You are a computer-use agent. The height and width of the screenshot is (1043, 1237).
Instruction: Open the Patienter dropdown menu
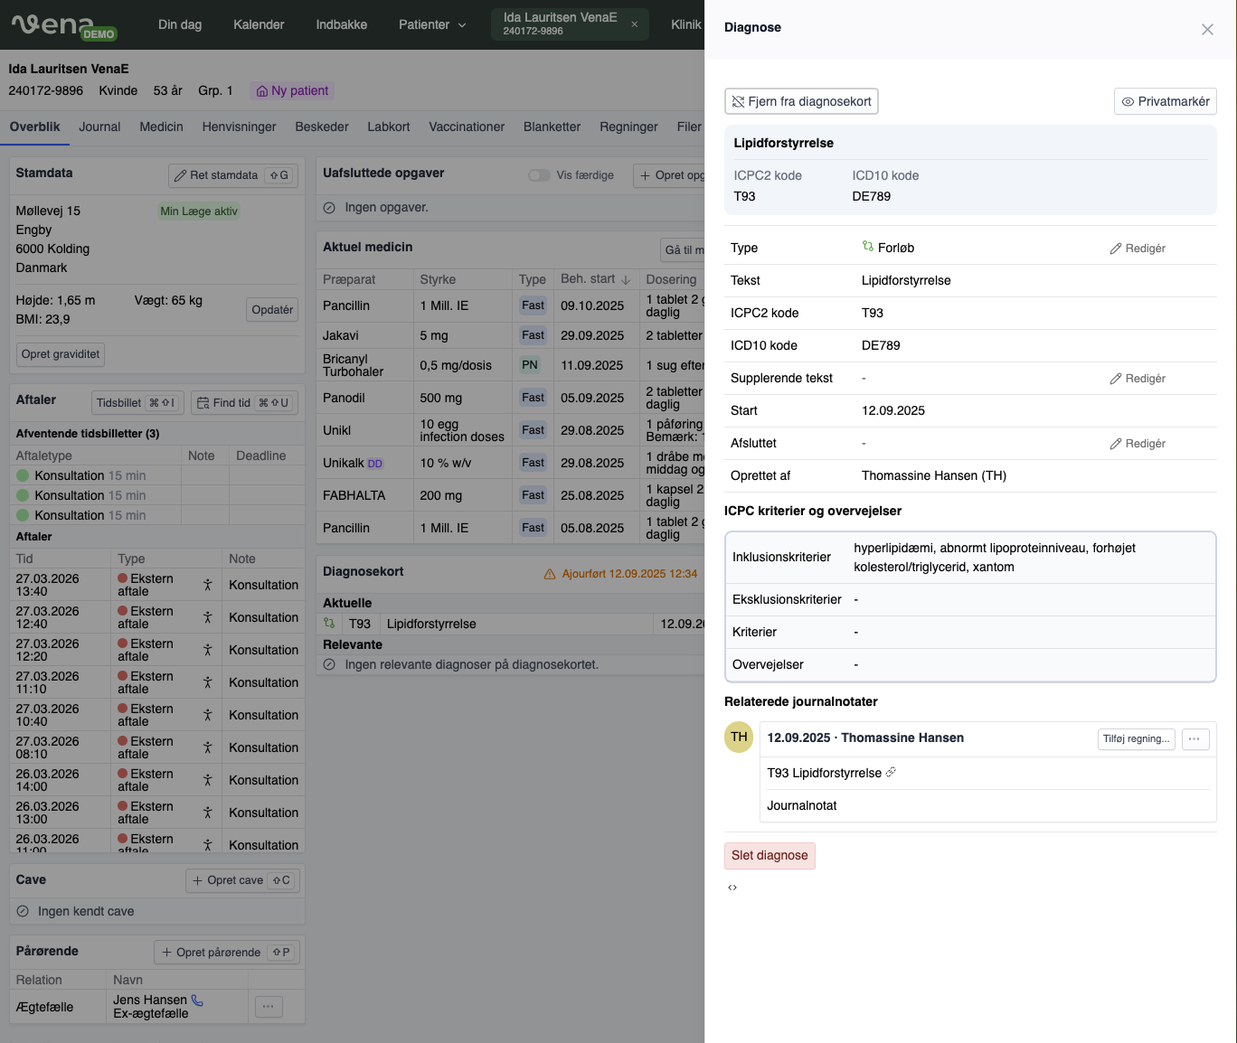click(x=432, y=24)
